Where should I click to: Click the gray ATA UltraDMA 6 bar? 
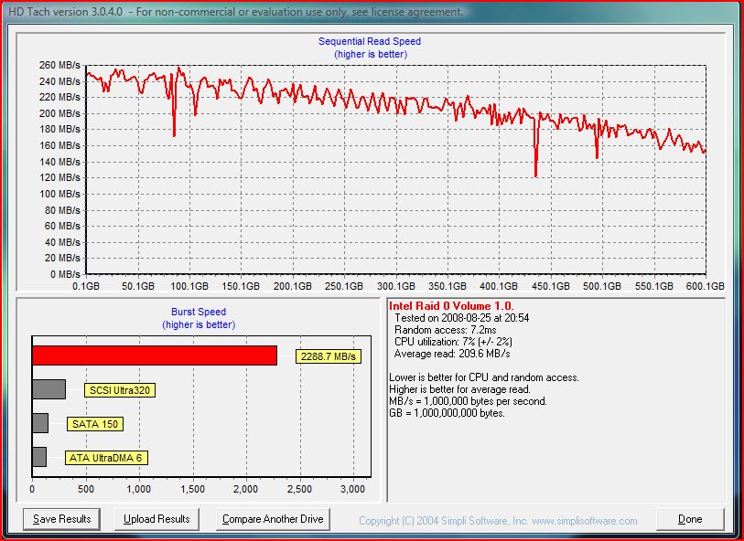click(x=39, y=457)
